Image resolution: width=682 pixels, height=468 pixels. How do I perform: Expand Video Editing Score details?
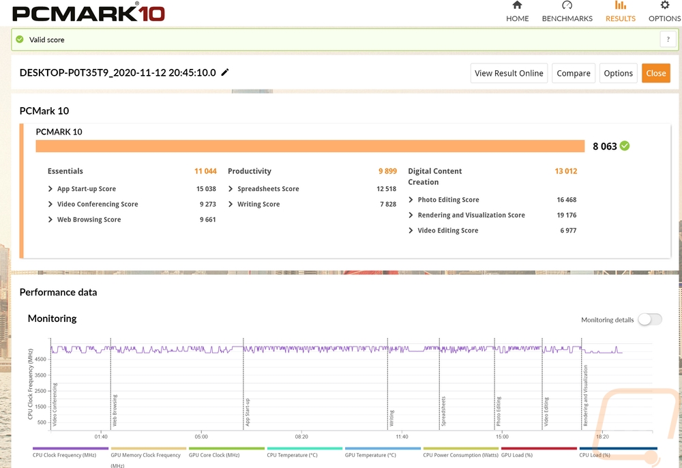pyautogui.click(x=411, y=230)
